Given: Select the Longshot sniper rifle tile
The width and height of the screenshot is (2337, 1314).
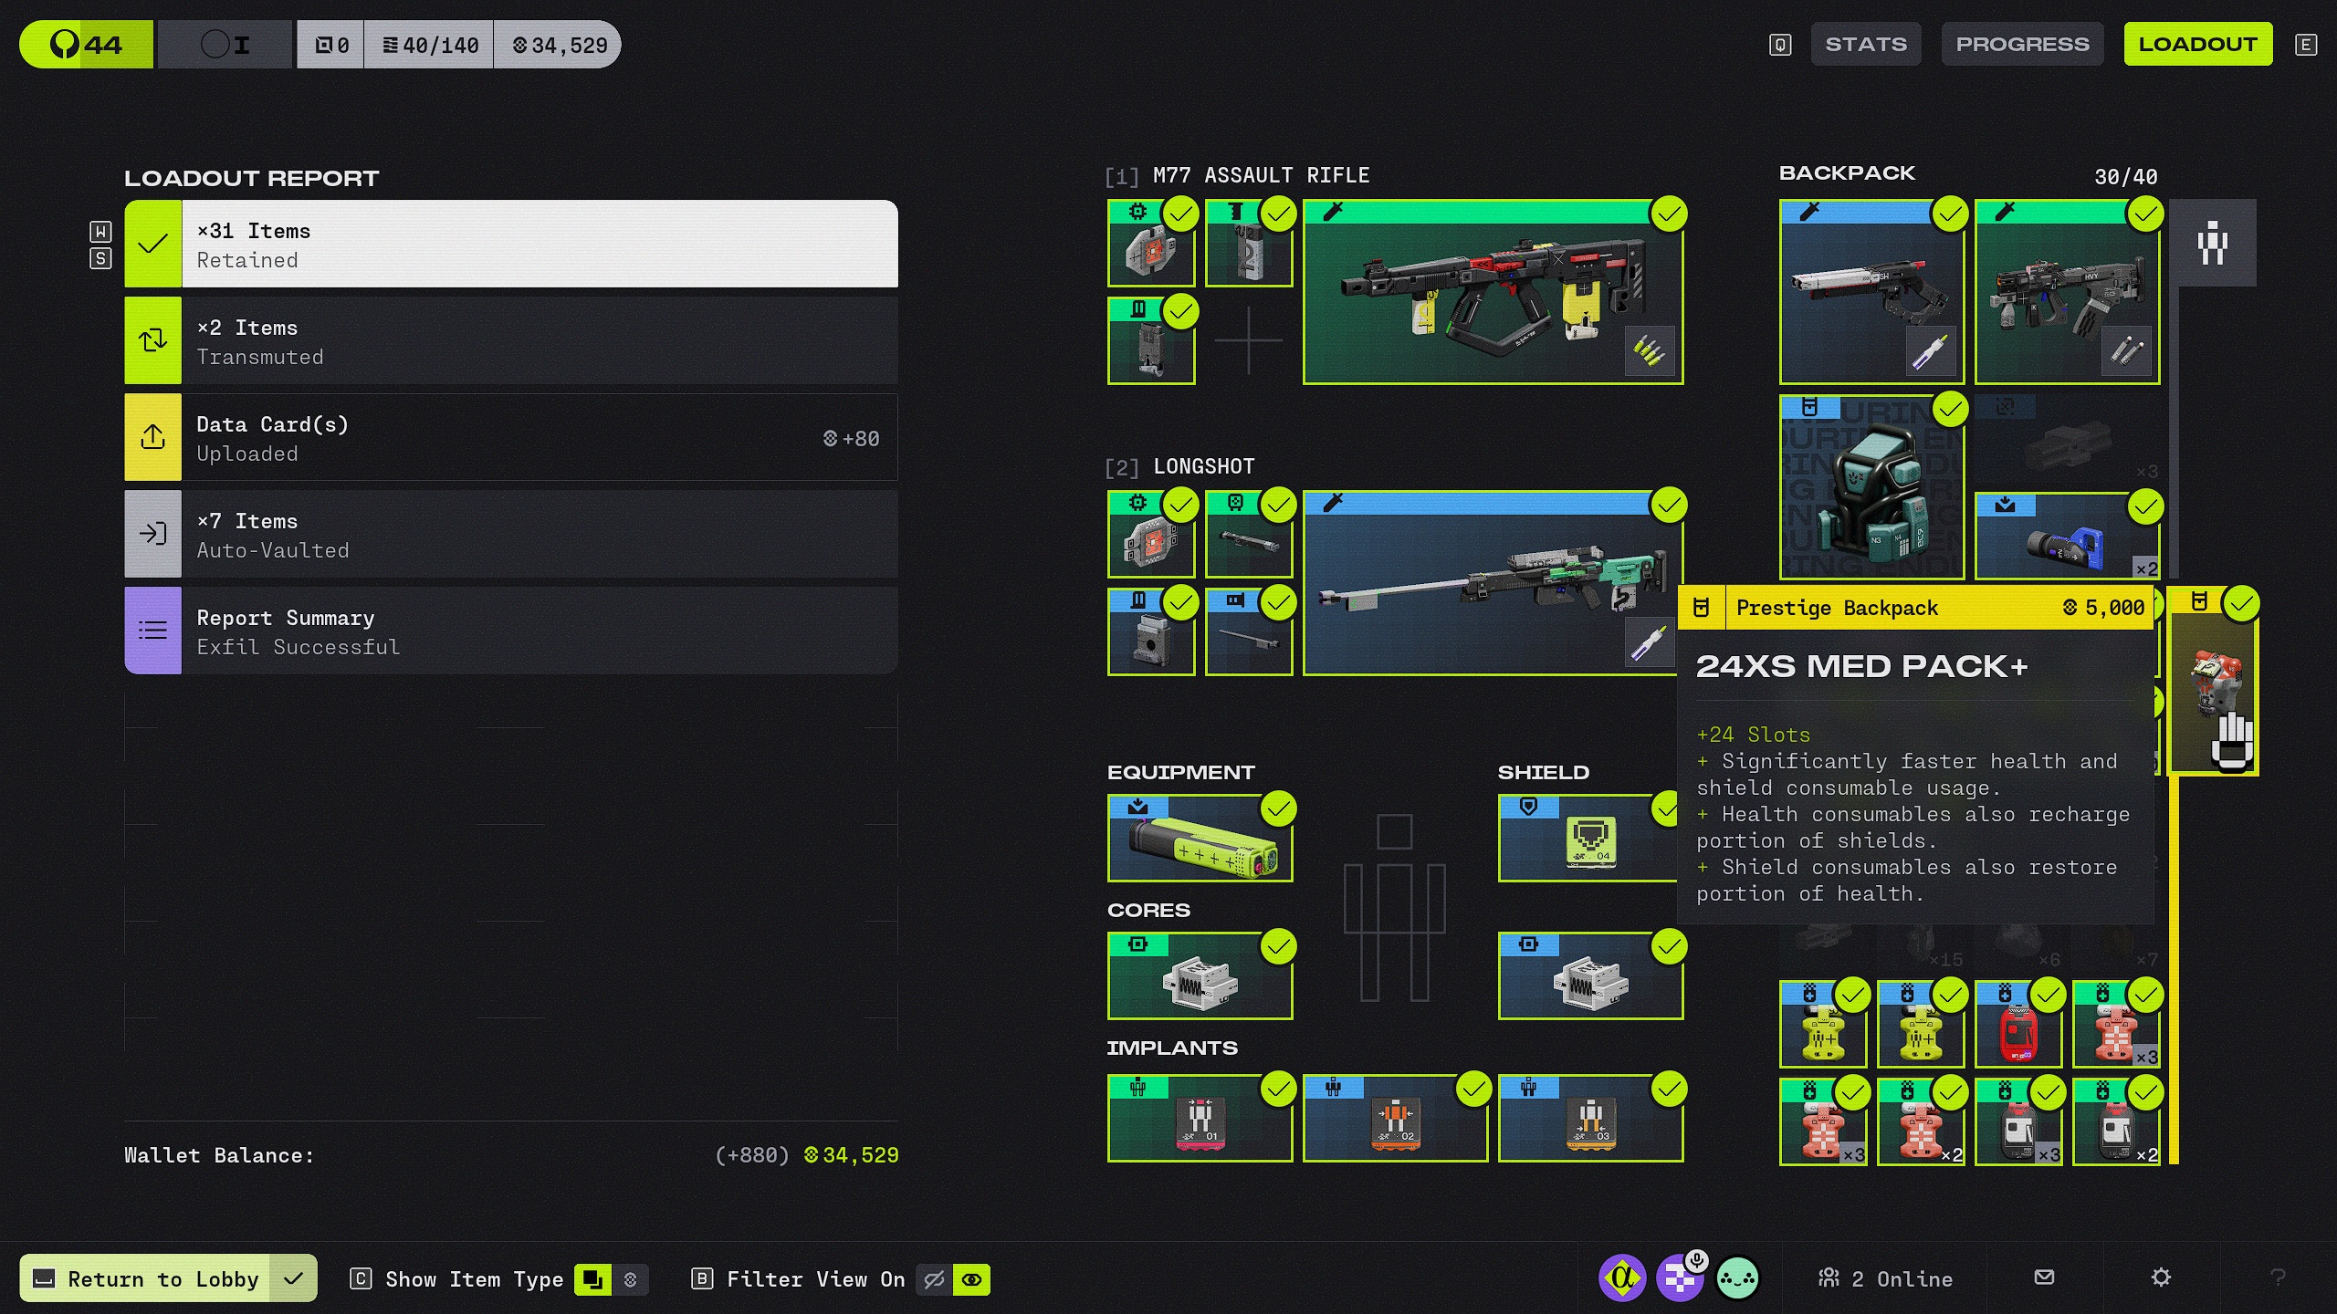Looking at the screenshot, I should 1493,584.
